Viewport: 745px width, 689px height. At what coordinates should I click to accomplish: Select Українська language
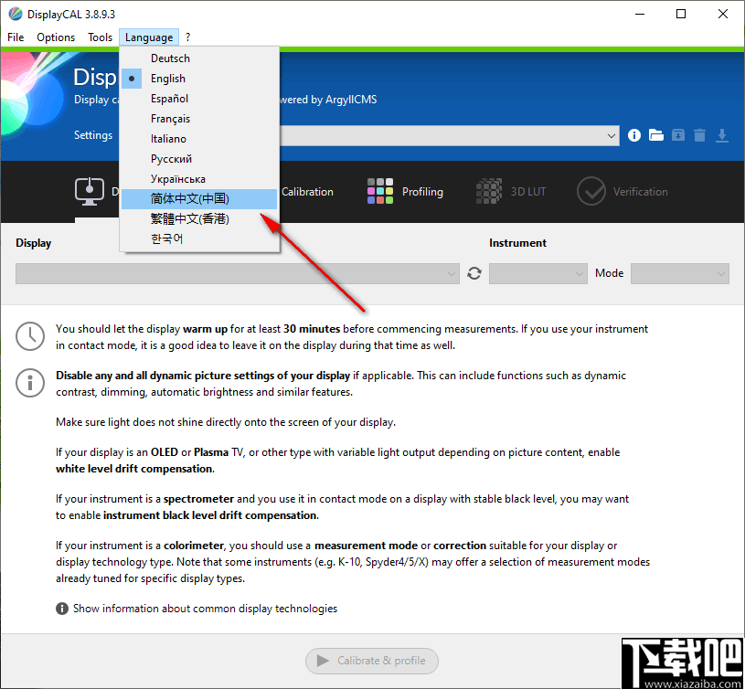(x=199, y=179)
